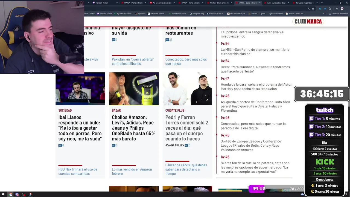Bookmark this page with the star icon
Screen dimensions: 350x197
point(313,8)
